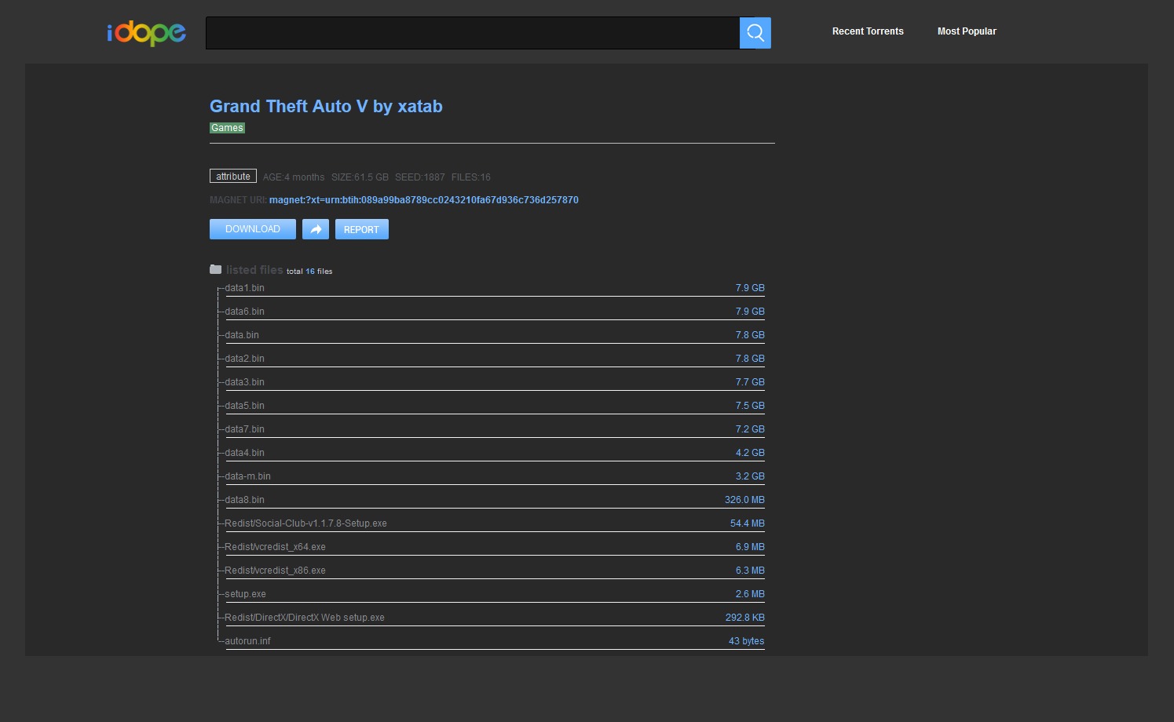This screenshot has height=722, width=1174.
Task: Open Recent Torrents page
Action: (868, 31)
